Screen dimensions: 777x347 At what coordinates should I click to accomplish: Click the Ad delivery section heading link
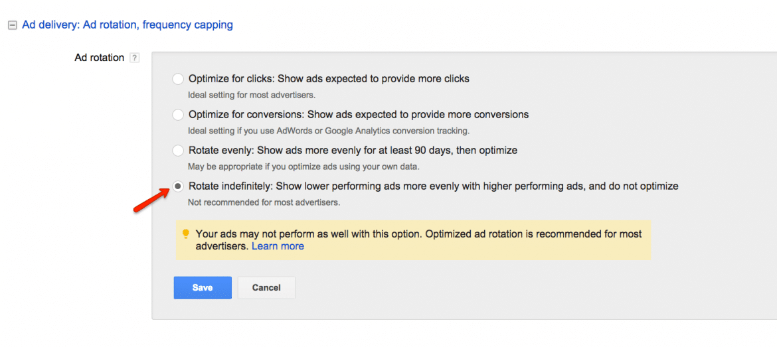coord(128,25)
